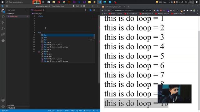Open editor more actions ellipsis
The width and height of the screenshot is (200, 112).
(97, 10)
